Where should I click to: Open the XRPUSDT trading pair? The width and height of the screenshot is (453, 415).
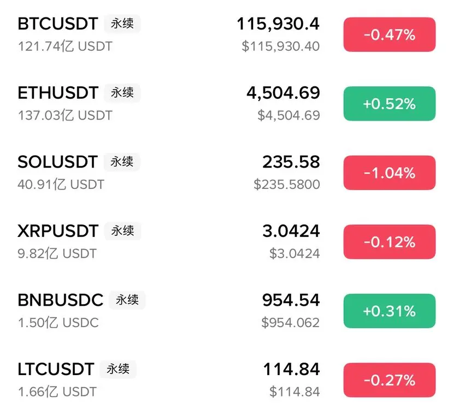[226, 242]
